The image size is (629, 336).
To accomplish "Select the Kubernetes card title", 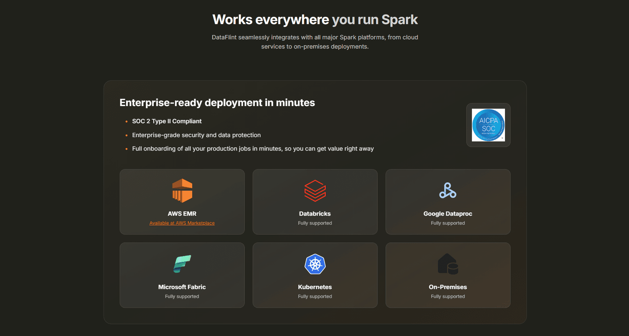I will click(x=315, y=287).
